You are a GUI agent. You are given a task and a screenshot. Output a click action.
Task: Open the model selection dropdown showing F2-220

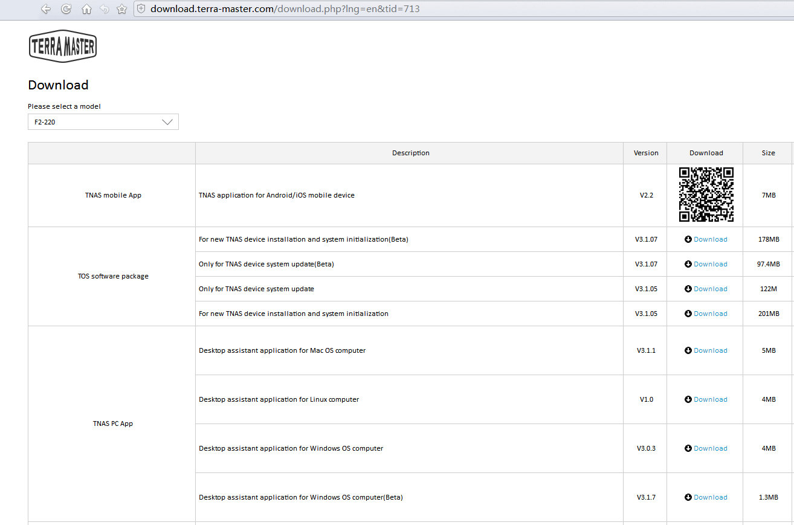(103, 122)
